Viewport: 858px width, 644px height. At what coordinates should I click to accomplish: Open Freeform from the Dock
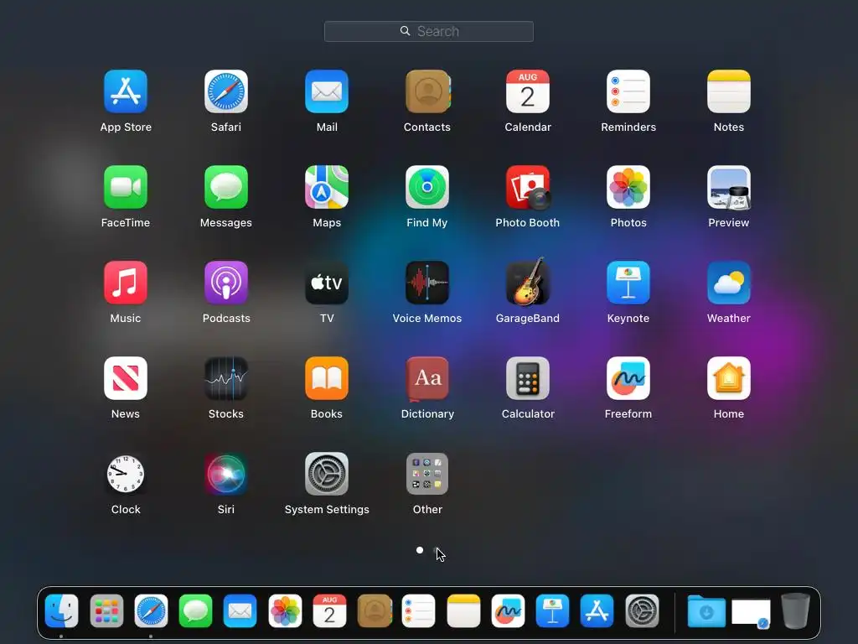point(508,610)
